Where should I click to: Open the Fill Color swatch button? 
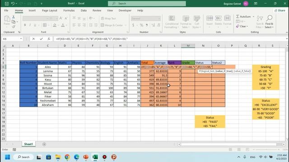pos(55,25)
